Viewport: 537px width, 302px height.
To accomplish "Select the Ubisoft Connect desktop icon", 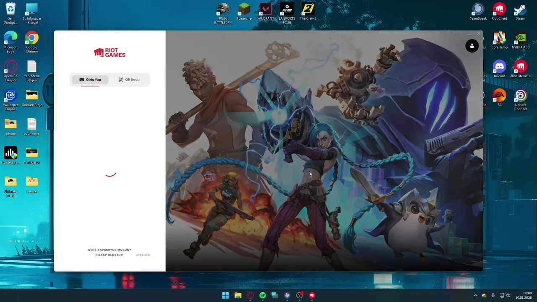I will tap(521, 100).
